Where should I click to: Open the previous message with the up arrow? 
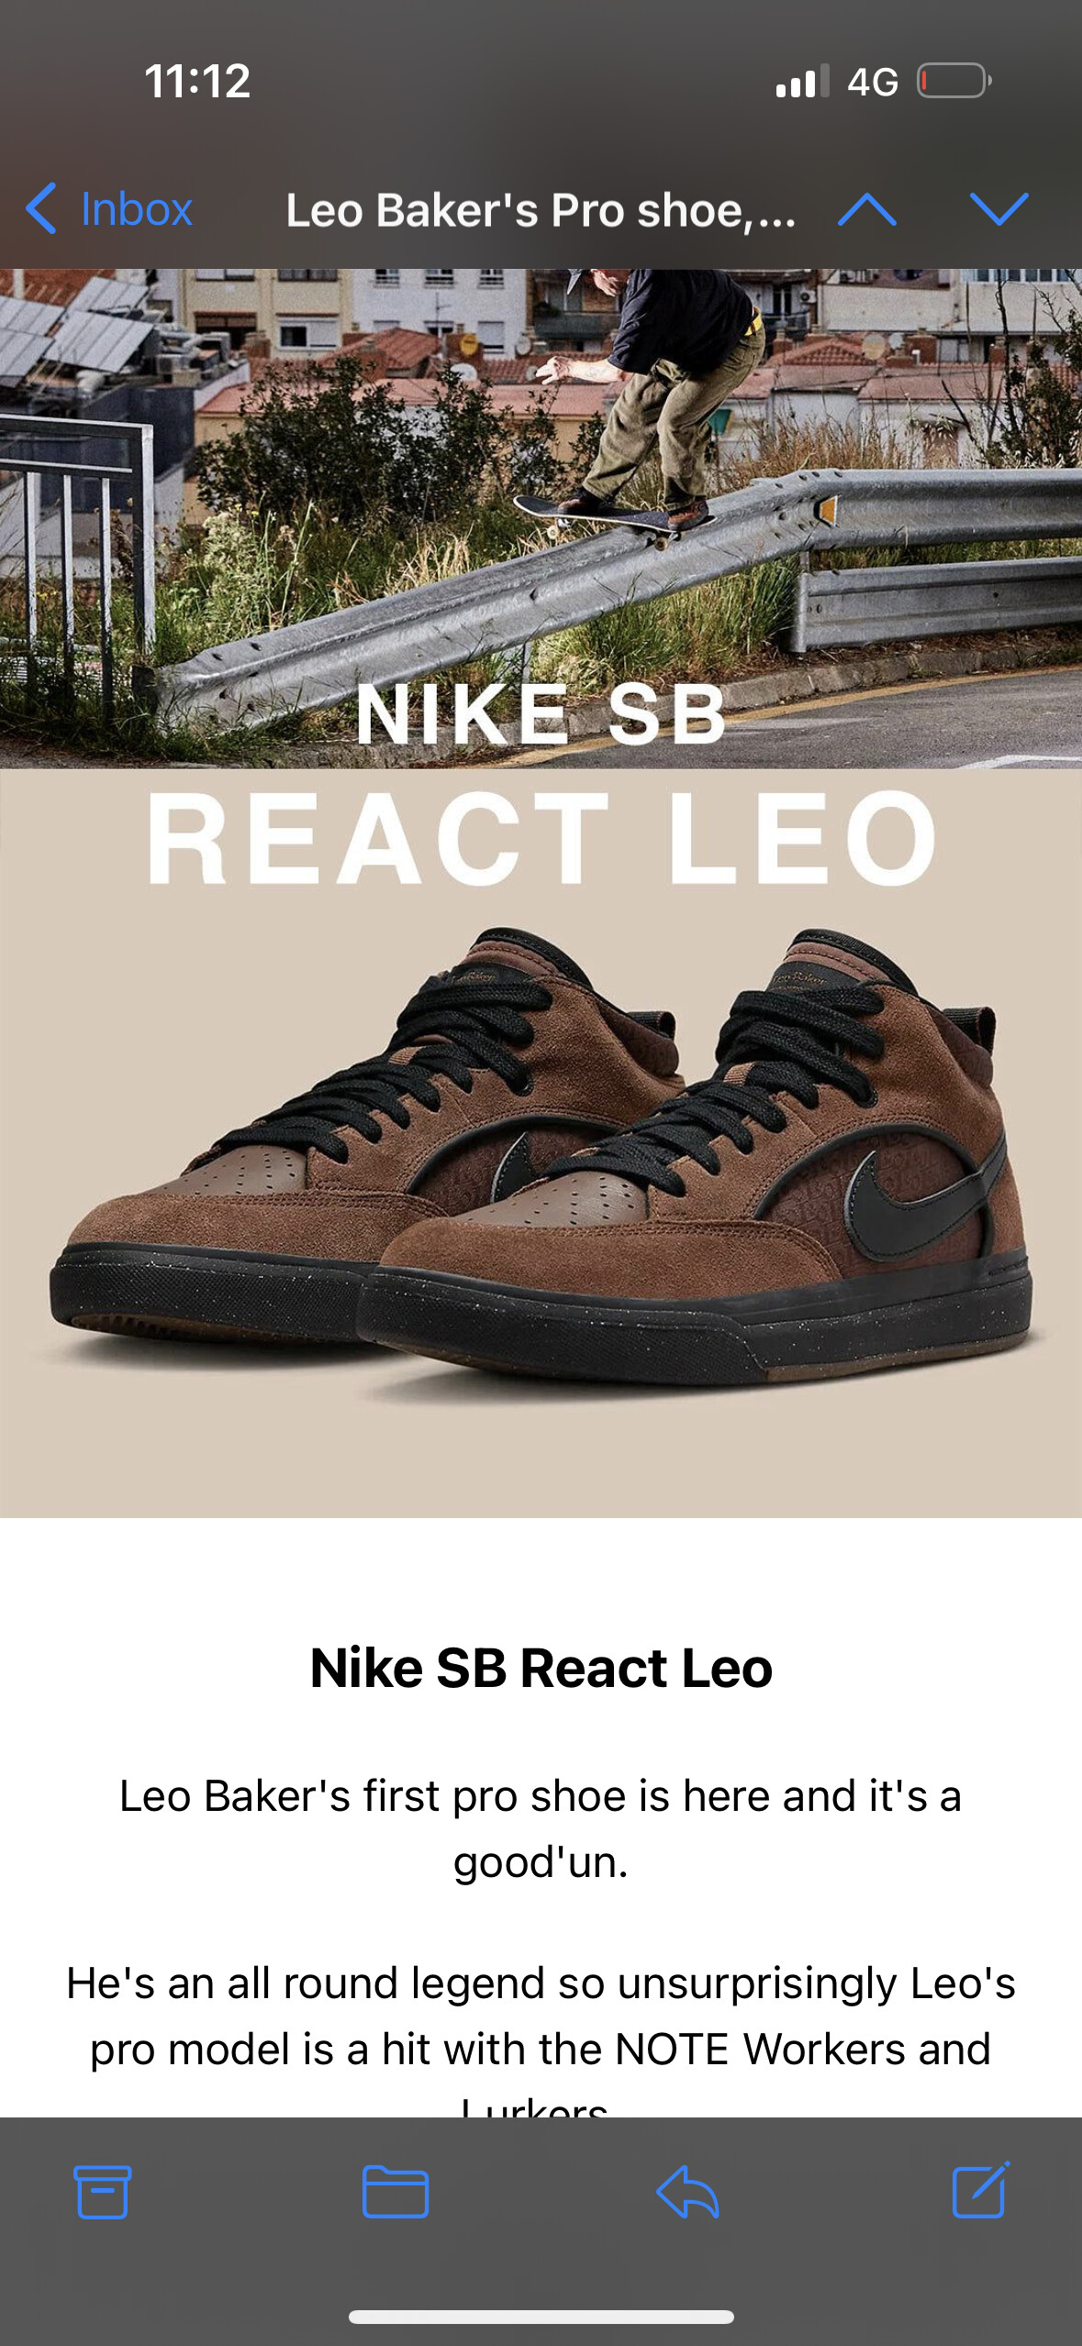coord(867,209)
